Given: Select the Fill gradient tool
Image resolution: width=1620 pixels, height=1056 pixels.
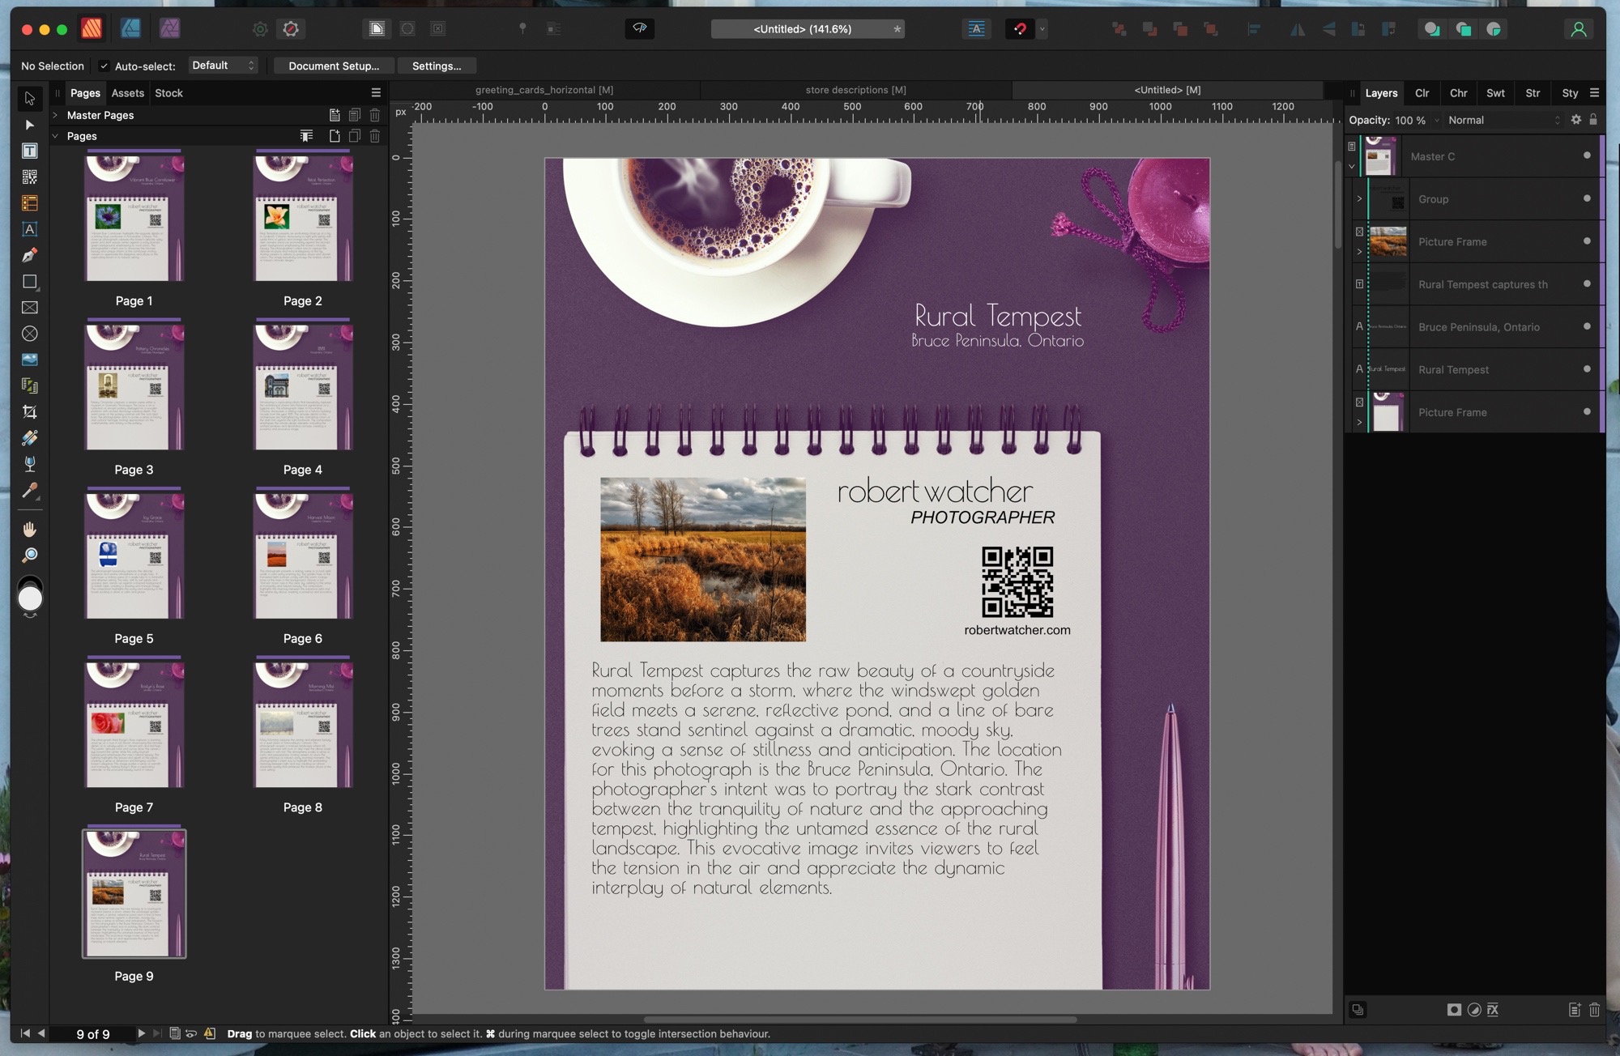Looking at the screenshot, I should pyautogui.click(x=30, y=438).
